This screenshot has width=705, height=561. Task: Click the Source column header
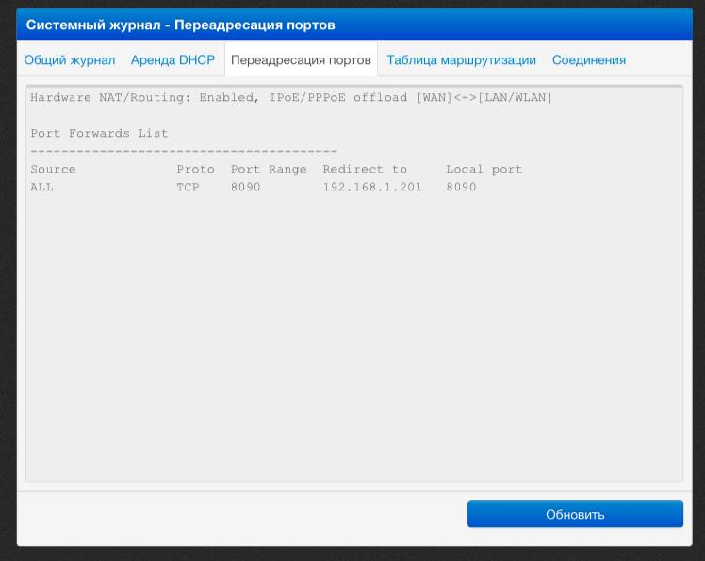[53, 169]
